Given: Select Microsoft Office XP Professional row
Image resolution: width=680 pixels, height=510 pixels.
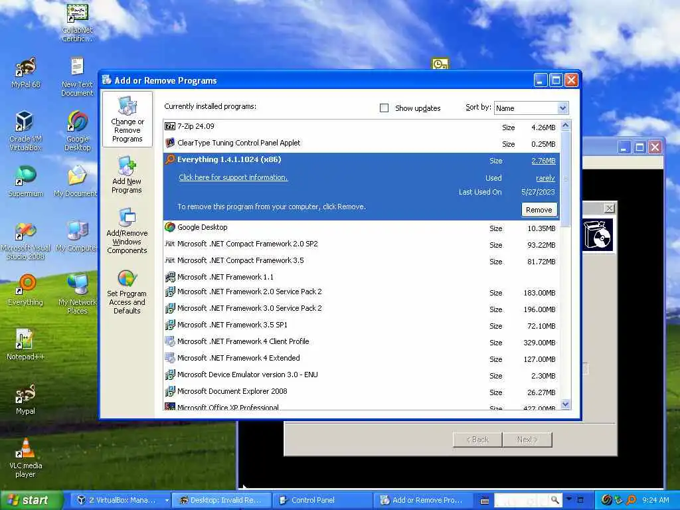Looking at the screenshot, I should coord(361,406).
